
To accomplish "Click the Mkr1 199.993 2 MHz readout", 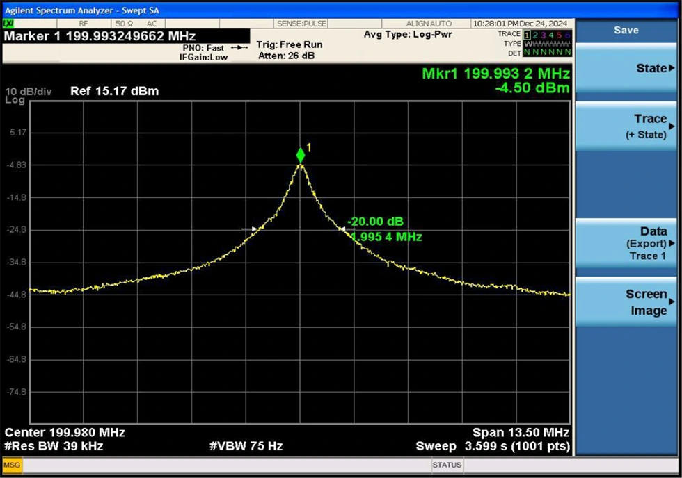I will 495,74.
